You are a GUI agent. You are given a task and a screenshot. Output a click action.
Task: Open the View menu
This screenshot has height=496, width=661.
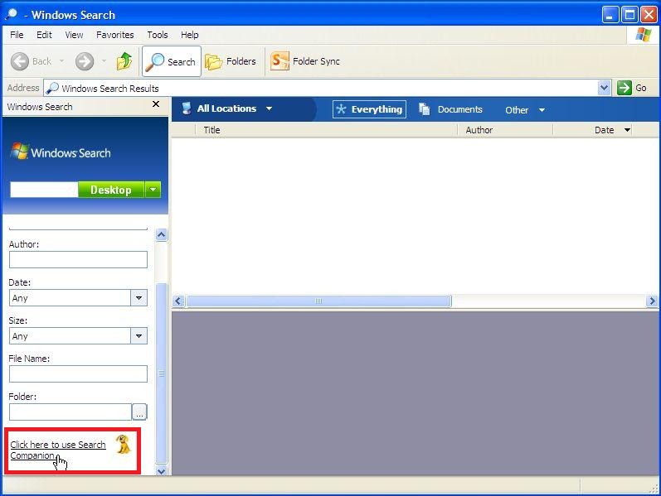[x=74, y=35]
